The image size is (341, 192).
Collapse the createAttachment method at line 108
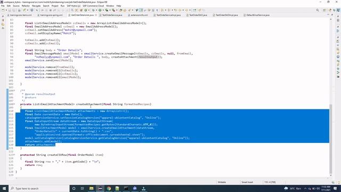tap(14, 104)
